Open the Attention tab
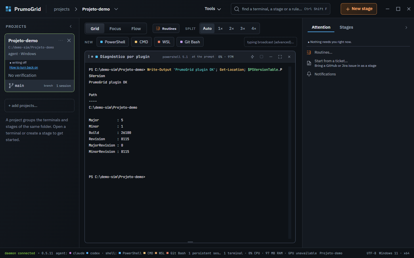414x258 pixels. (x=321, y=27)
